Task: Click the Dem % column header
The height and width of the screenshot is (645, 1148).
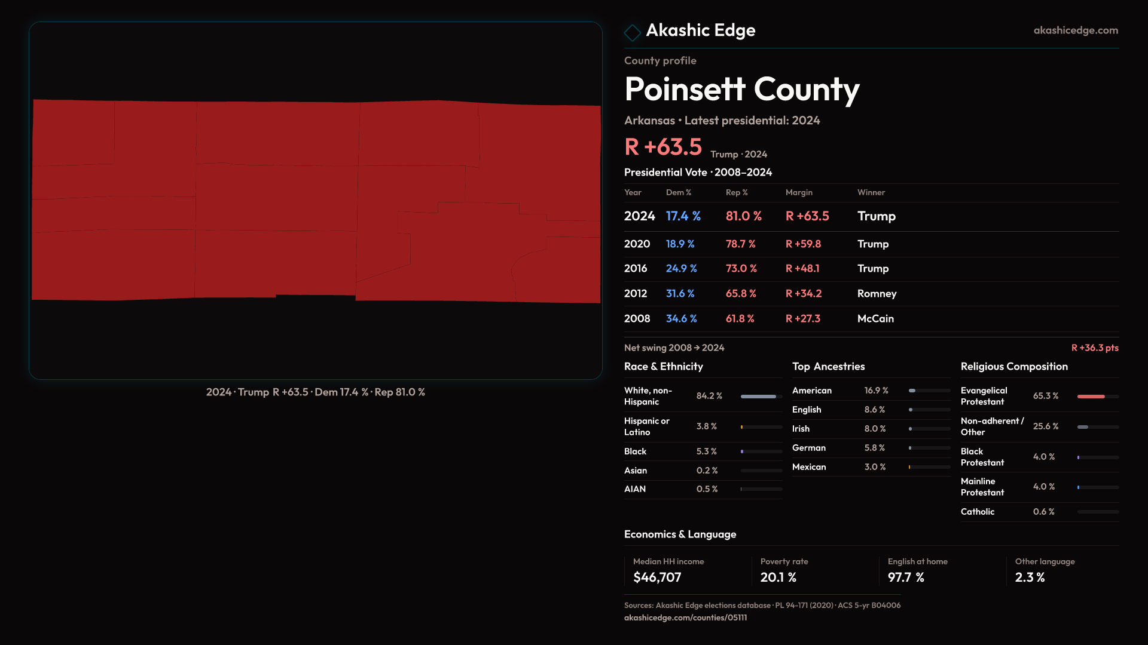Action: (x=678, y=192)
